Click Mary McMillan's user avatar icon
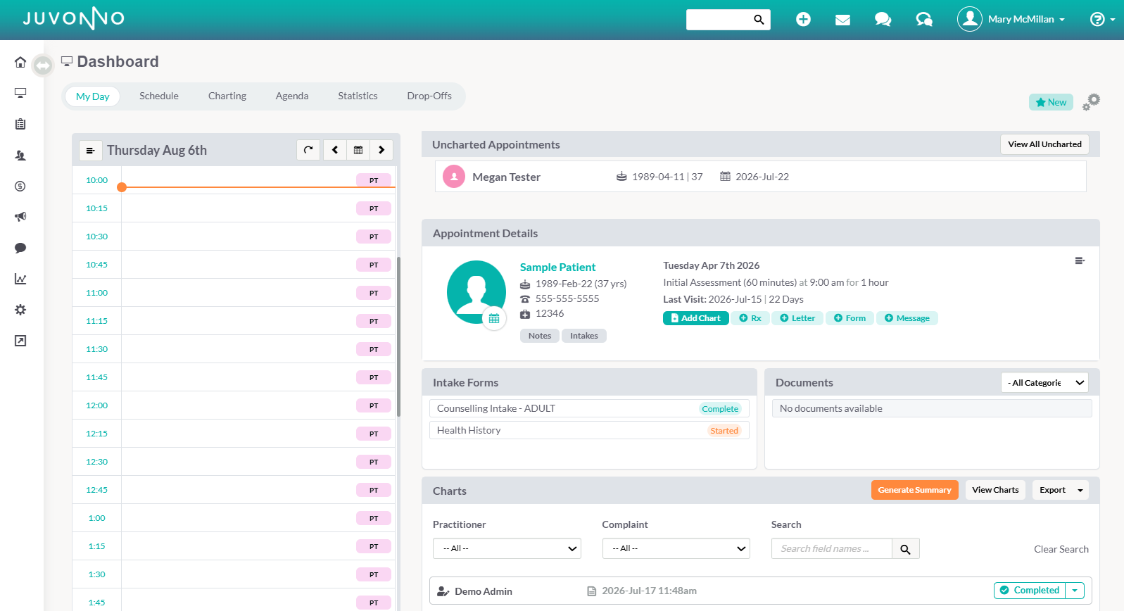 coord(970,19)
